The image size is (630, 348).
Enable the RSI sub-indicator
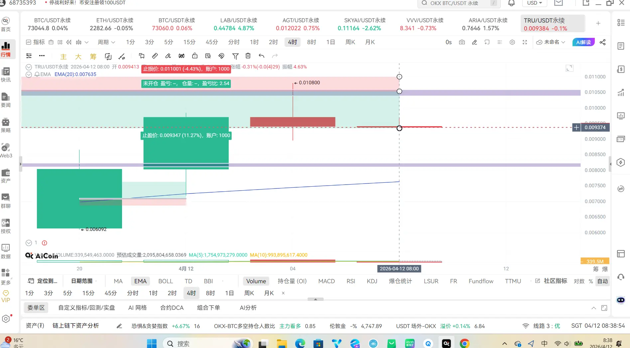[351, 281]
